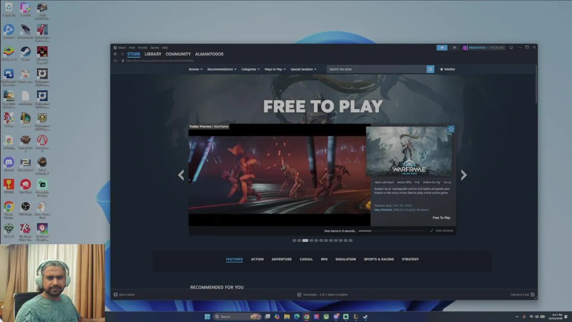572x322 pixels.
Task: Click the magnifier search button in store
Action: pos(430,69)
